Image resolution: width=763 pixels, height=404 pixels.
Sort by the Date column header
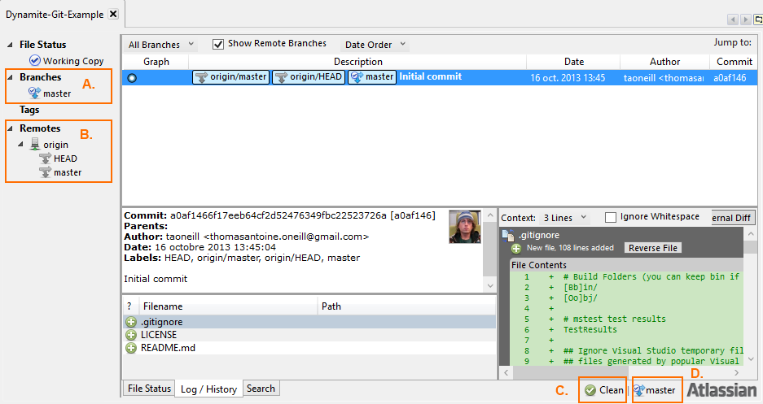point(573,62)
